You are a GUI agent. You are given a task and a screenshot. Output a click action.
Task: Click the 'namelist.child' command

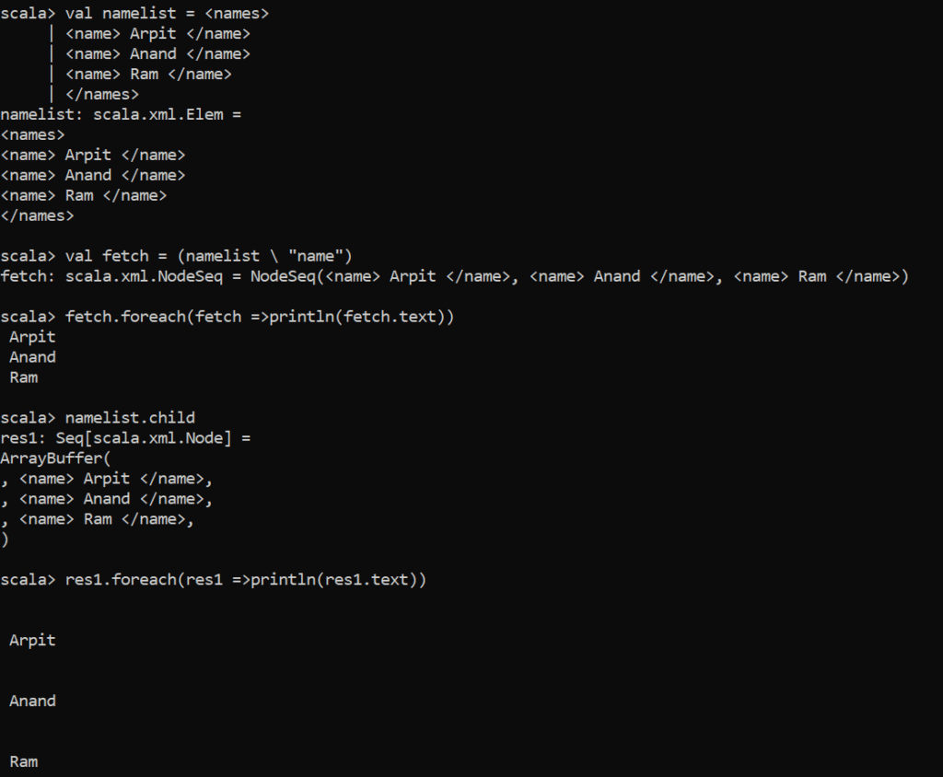(x=130, y=418)
